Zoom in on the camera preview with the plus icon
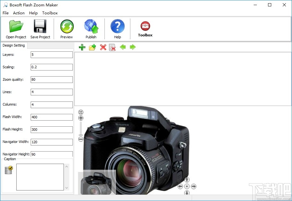The width and height of the screenshot is (292, 201). [x=81, y=117]
